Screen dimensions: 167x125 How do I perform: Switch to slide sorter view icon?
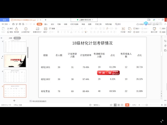tap(119, 105)
